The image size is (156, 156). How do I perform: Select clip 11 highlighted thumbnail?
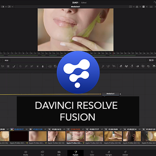point(76,136)
